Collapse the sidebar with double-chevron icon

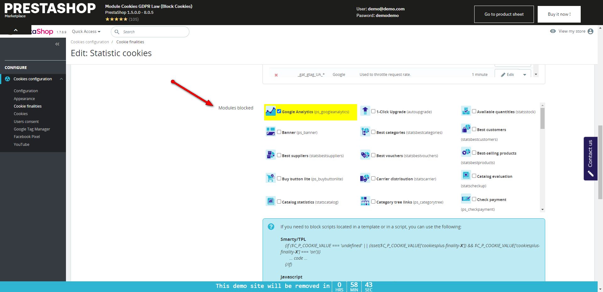point(57,44)
